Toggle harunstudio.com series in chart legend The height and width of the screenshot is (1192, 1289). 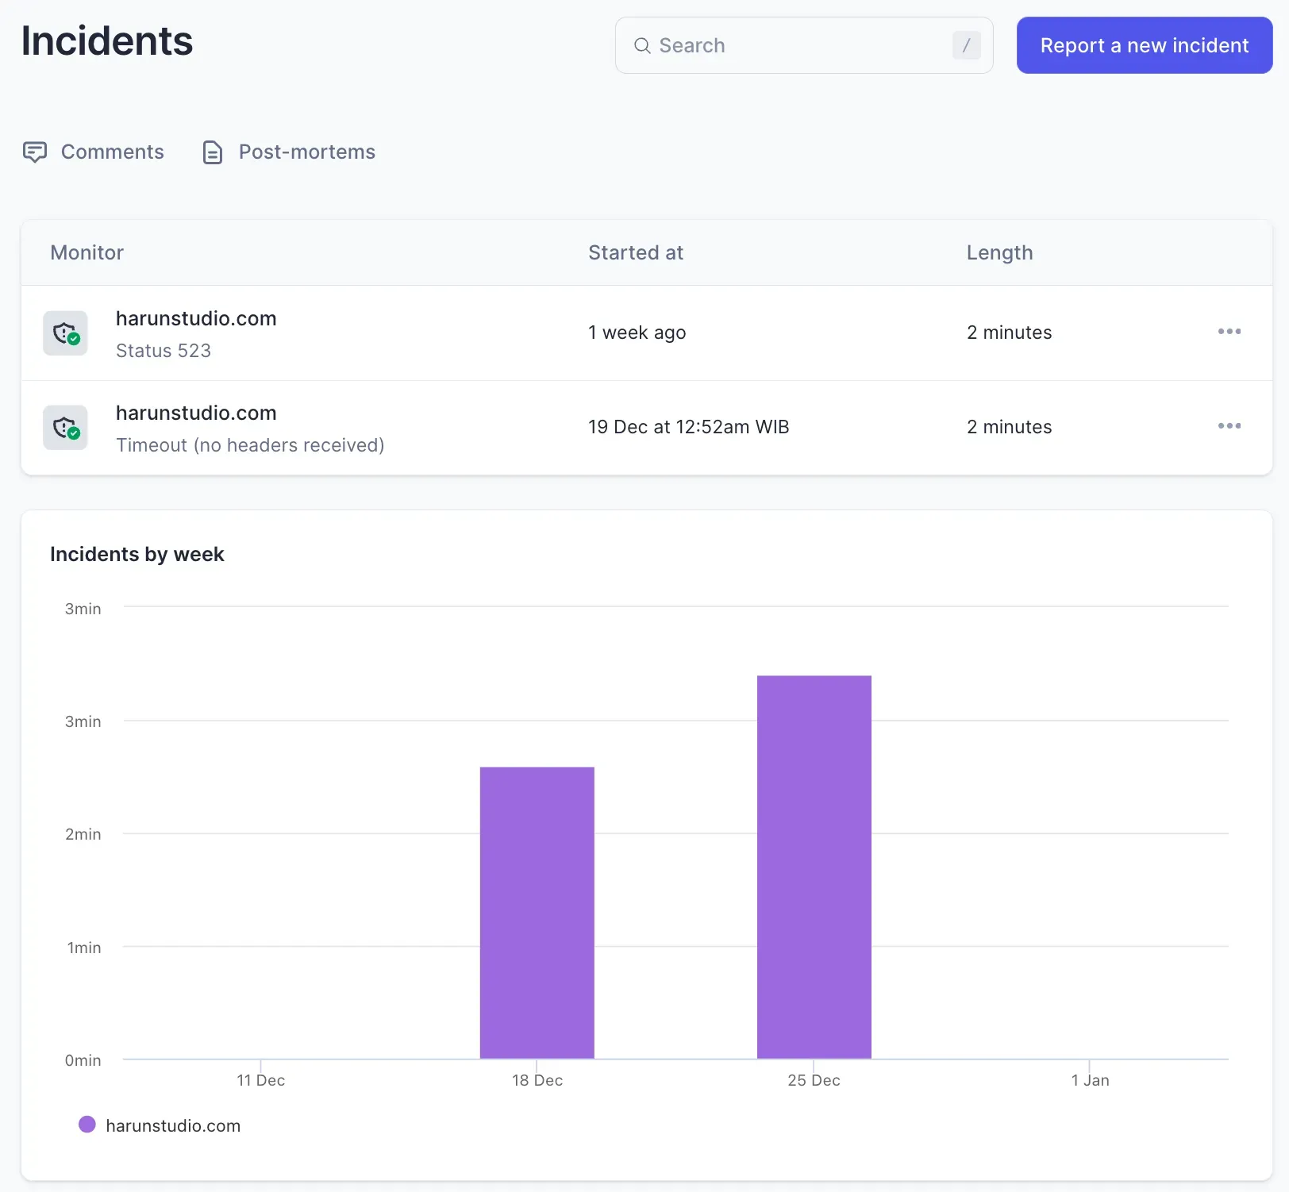coord(173,1125)
